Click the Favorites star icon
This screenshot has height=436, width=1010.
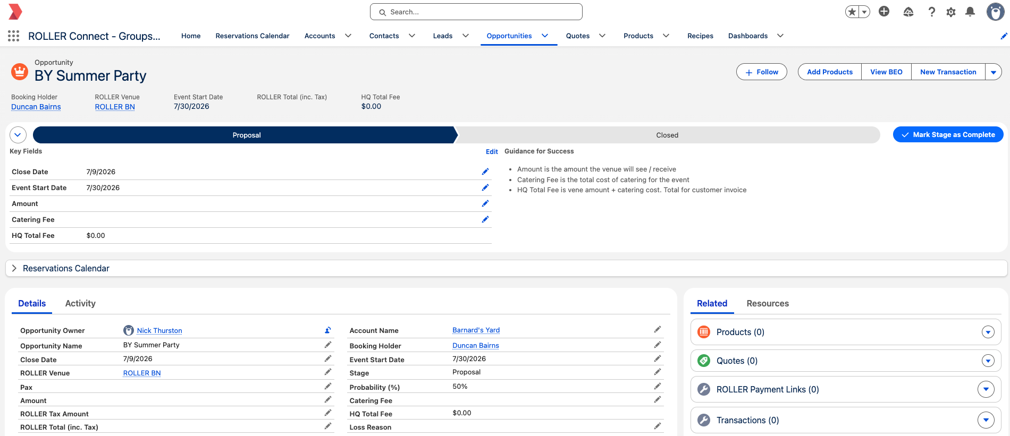coord(852,12)
